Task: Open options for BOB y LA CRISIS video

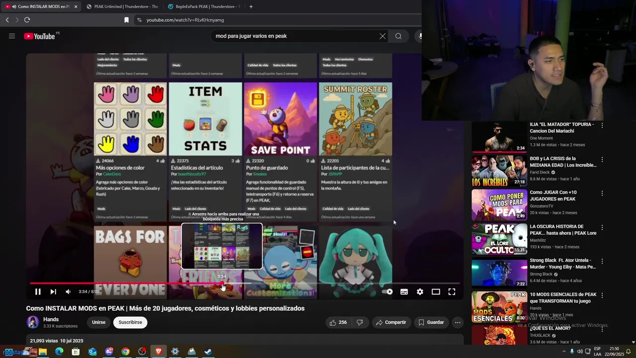Action: coord(602,160)
